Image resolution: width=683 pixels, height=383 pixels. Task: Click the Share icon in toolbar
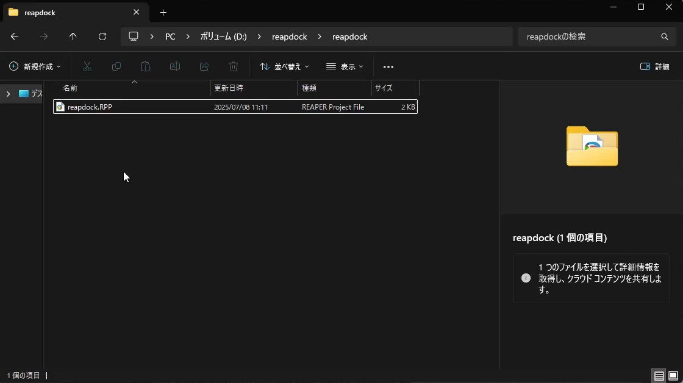click(204, 66)
